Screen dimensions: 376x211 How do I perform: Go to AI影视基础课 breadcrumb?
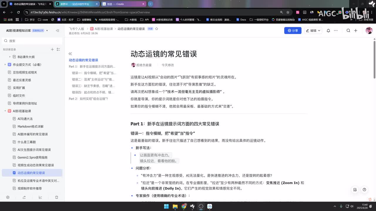click(x=101, y=29)
